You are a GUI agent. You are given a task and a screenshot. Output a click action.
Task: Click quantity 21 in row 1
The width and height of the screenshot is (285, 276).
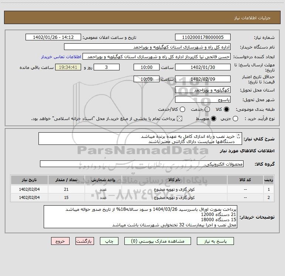click(x=66, y=189)
